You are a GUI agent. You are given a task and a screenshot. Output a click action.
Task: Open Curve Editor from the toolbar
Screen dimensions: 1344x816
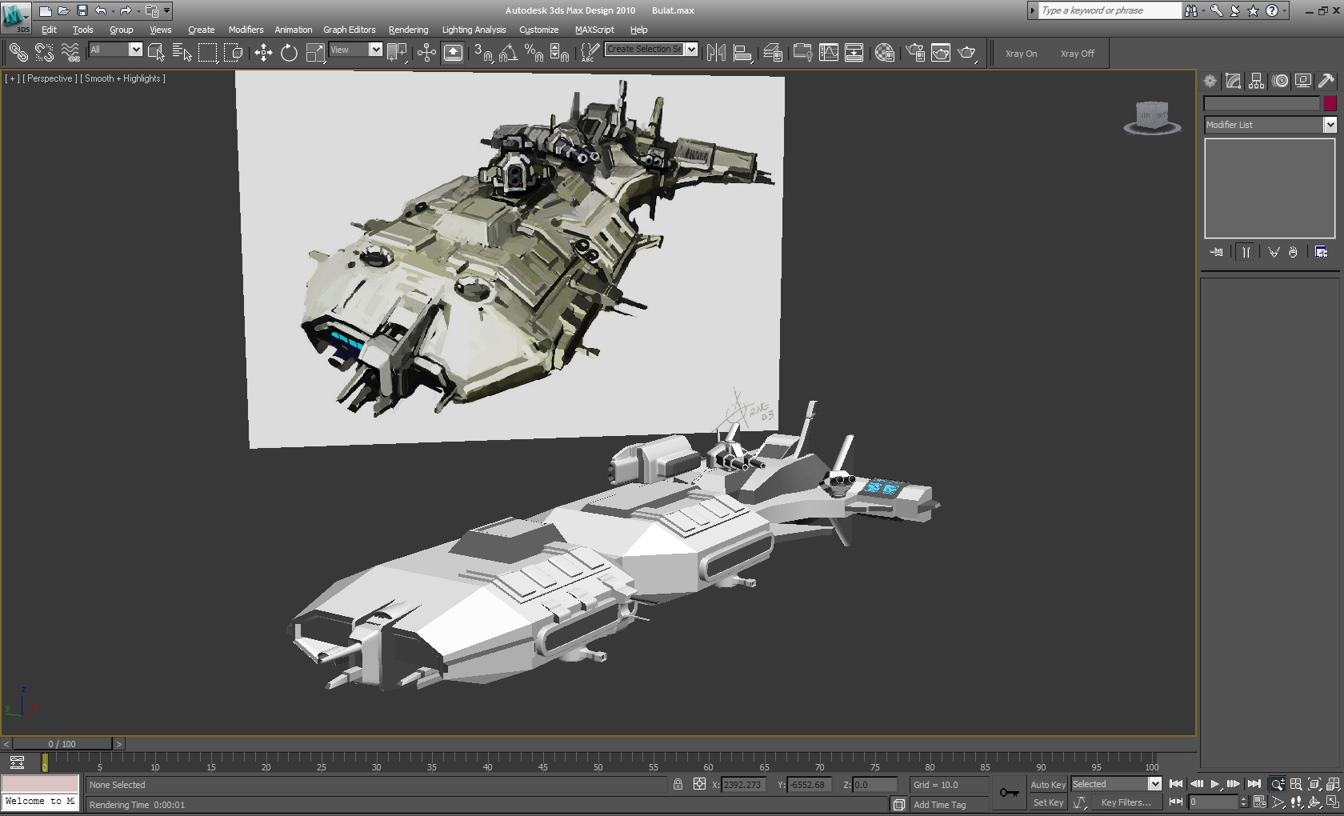[829, 53]
